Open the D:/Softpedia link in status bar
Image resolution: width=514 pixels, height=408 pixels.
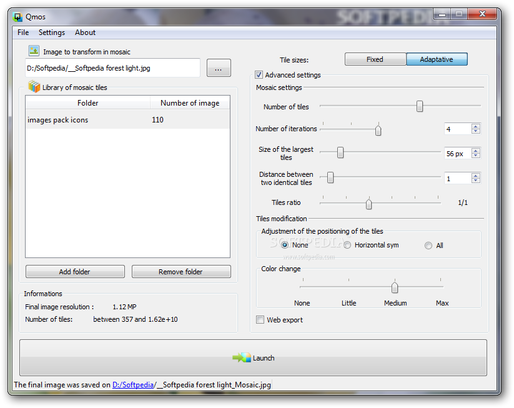(133, 385)
